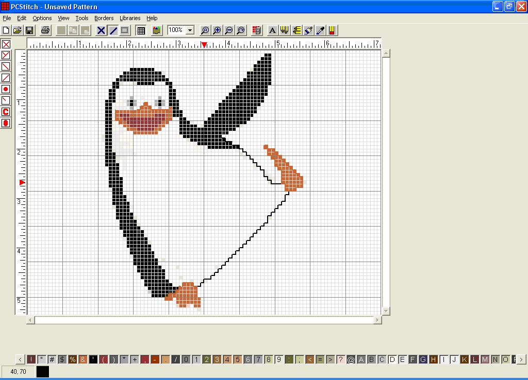This screenshot has width=528, height=380.
Task: Click the text tool letter A icon
Action: [x=273, y=30]
